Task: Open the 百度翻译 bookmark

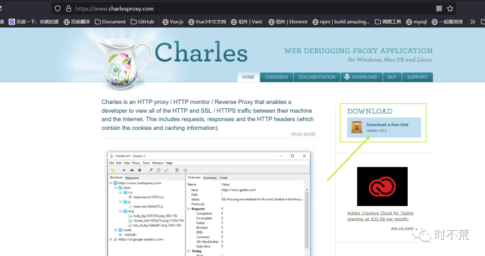Action: [x=77, y=22]
